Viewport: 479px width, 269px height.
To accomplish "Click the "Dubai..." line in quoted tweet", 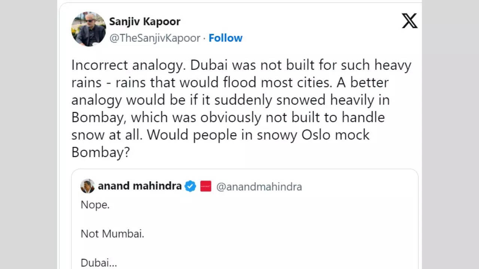I will [x=99, y=263].
